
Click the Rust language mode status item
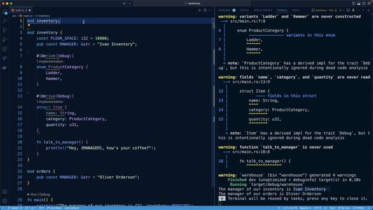(x=333, y=208)
